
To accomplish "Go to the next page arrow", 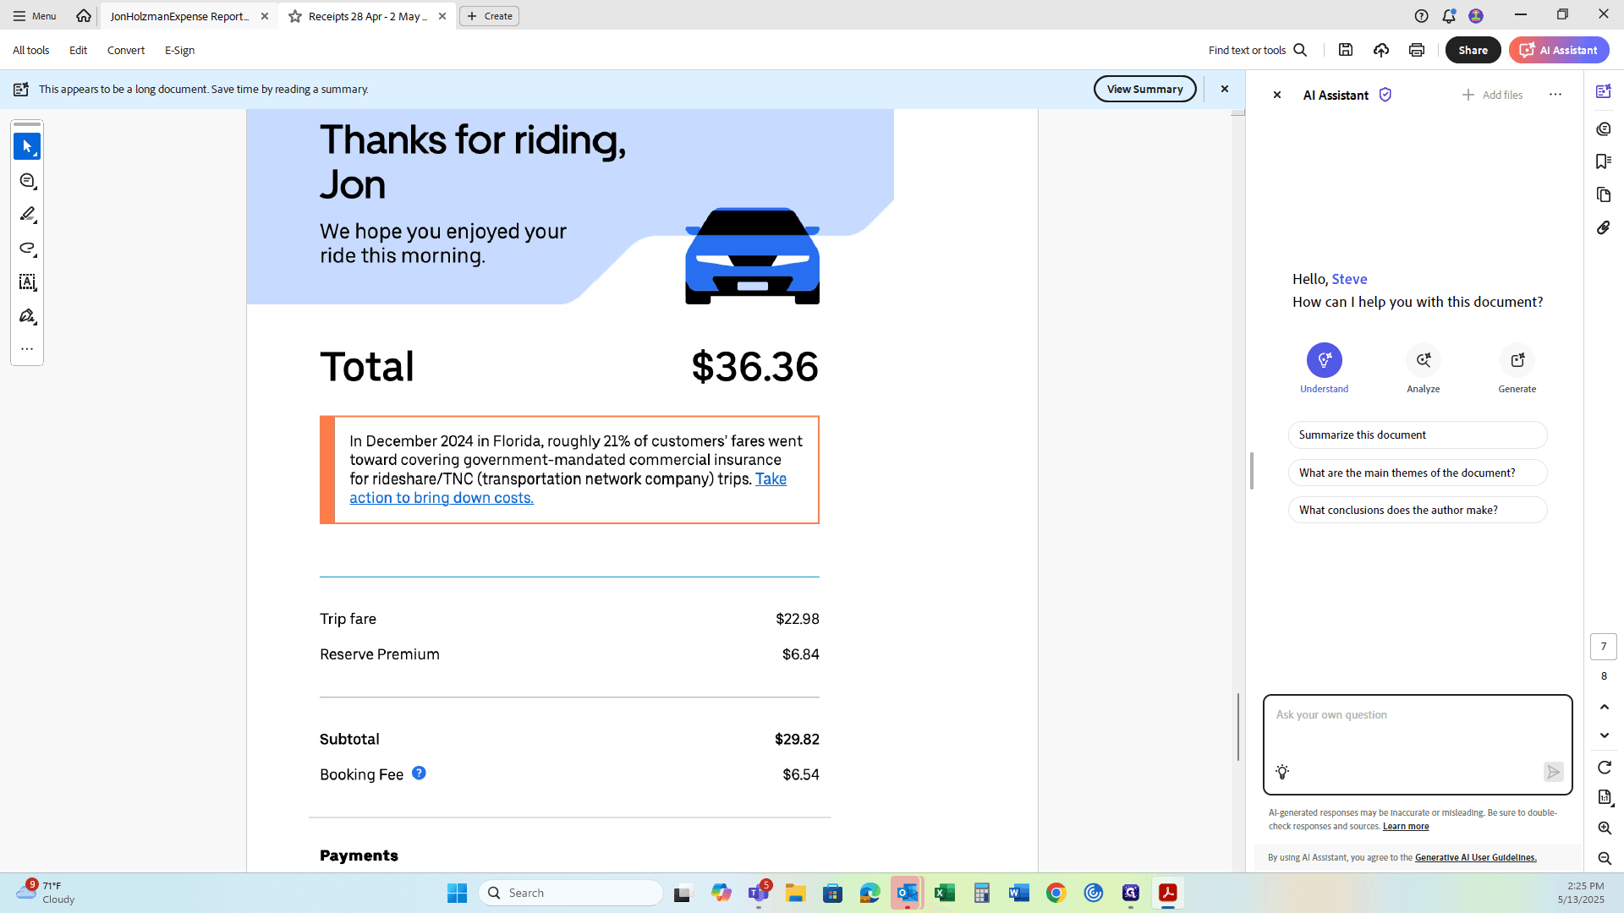I will tap(1605, 735).
